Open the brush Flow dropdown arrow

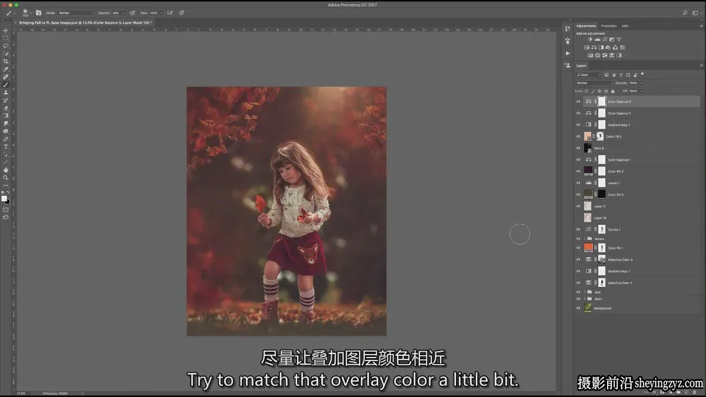point(162,12)
